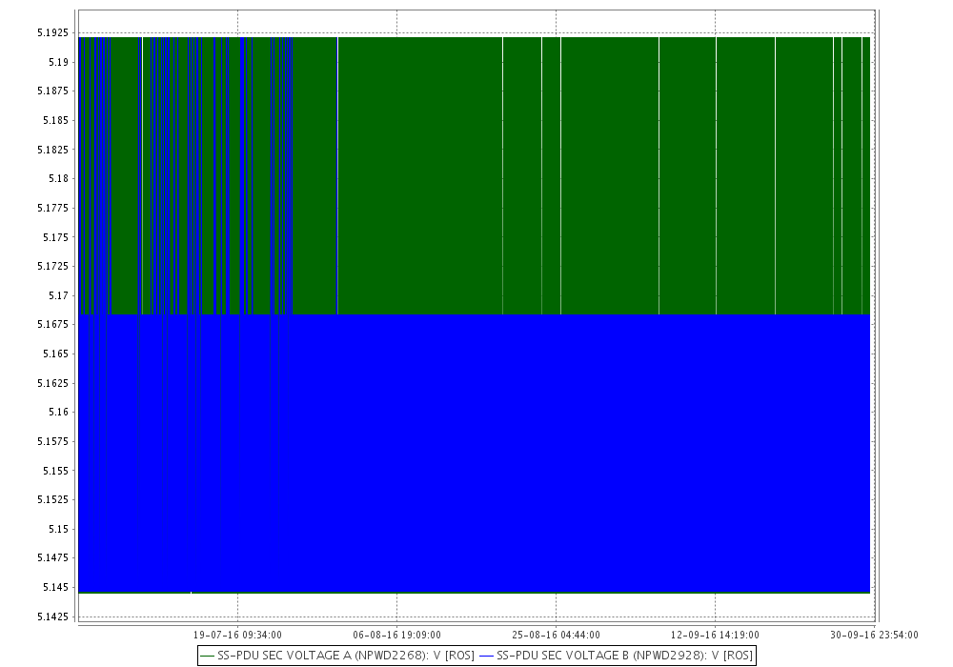This screenshot has height=667, width=953.
Task: Click the blue Voltage B data band
Action: click(x=474, y=453)
